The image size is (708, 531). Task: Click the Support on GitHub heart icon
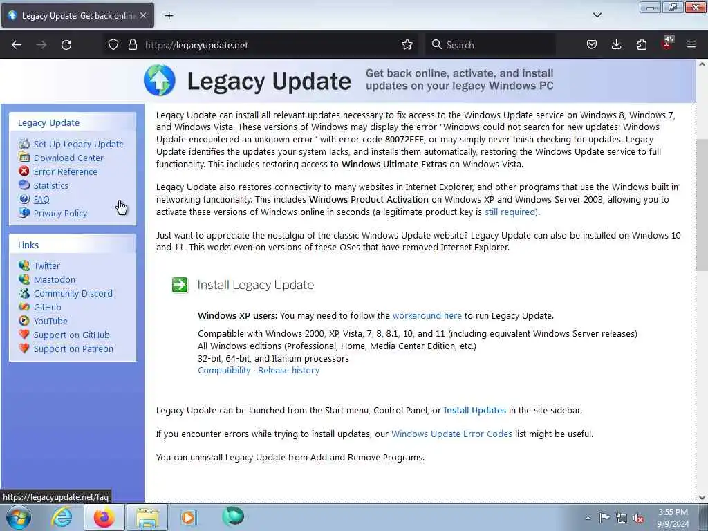coord(24,335)
